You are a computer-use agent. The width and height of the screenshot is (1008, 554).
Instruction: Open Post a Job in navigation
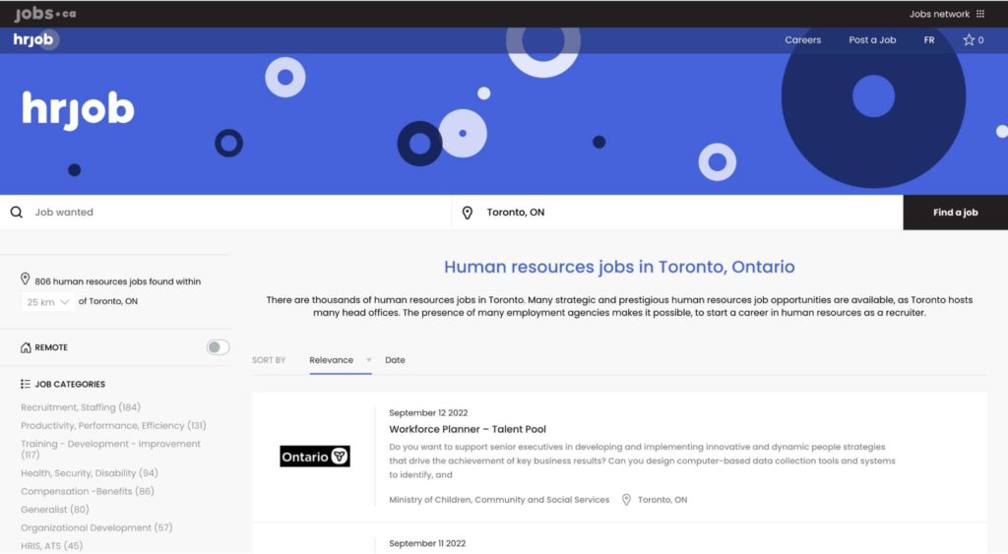(x=872, y=39)
